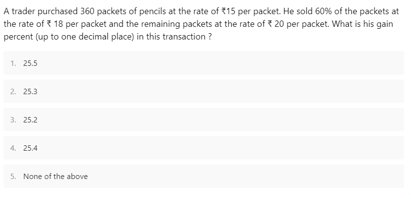
Task: Select answer option 25.5
Action: 204,63
